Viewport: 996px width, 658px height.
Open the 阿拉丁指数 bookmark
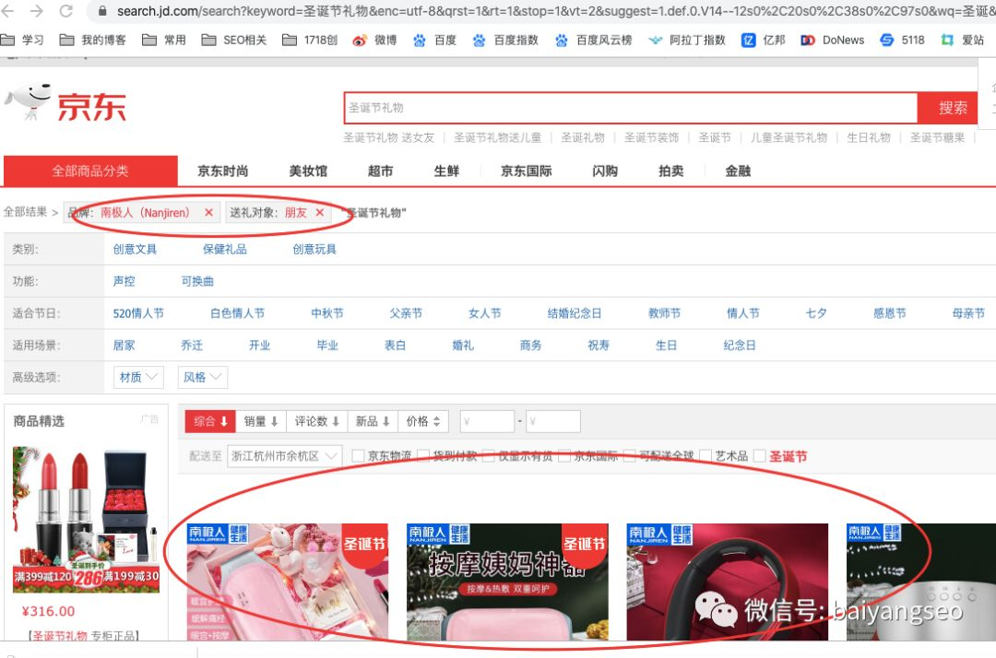[687, 40]
